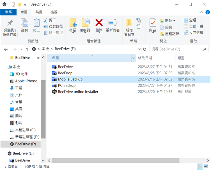
Task: Click the search magnifier icon
Action: [204, 49]
